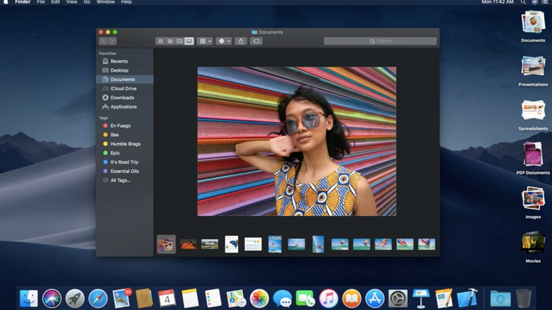Open the Images stack on desktop
552x310 pixels.
click(x=533, y=203)
